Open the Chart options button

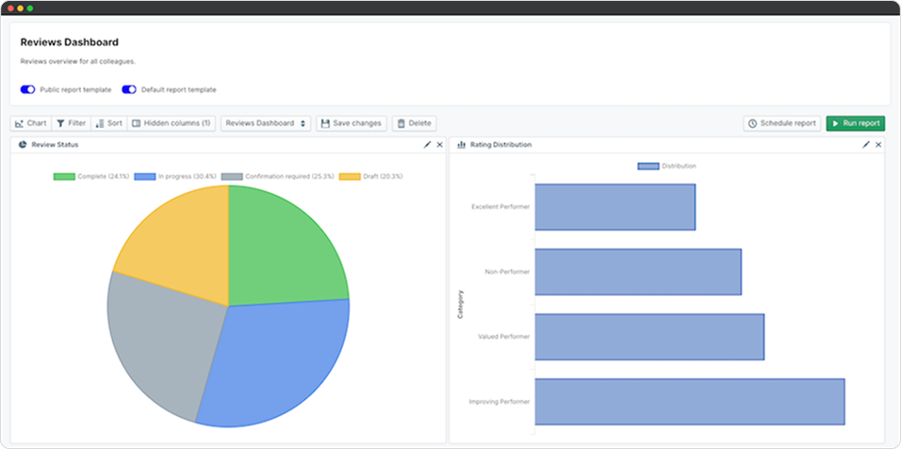click(x=31, y=123)
